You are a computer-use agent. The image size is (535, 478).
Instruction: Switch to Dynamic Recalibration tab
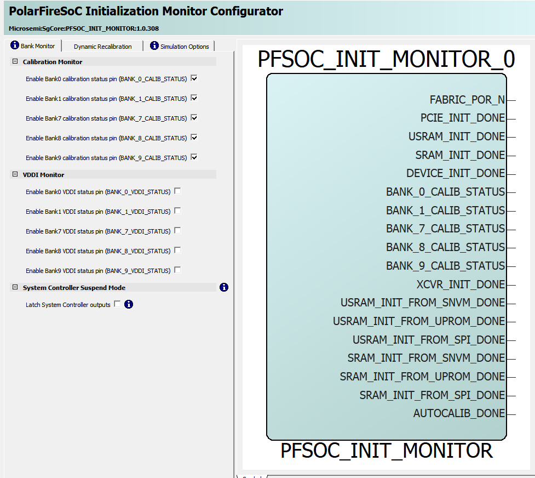tap(102, 47)
